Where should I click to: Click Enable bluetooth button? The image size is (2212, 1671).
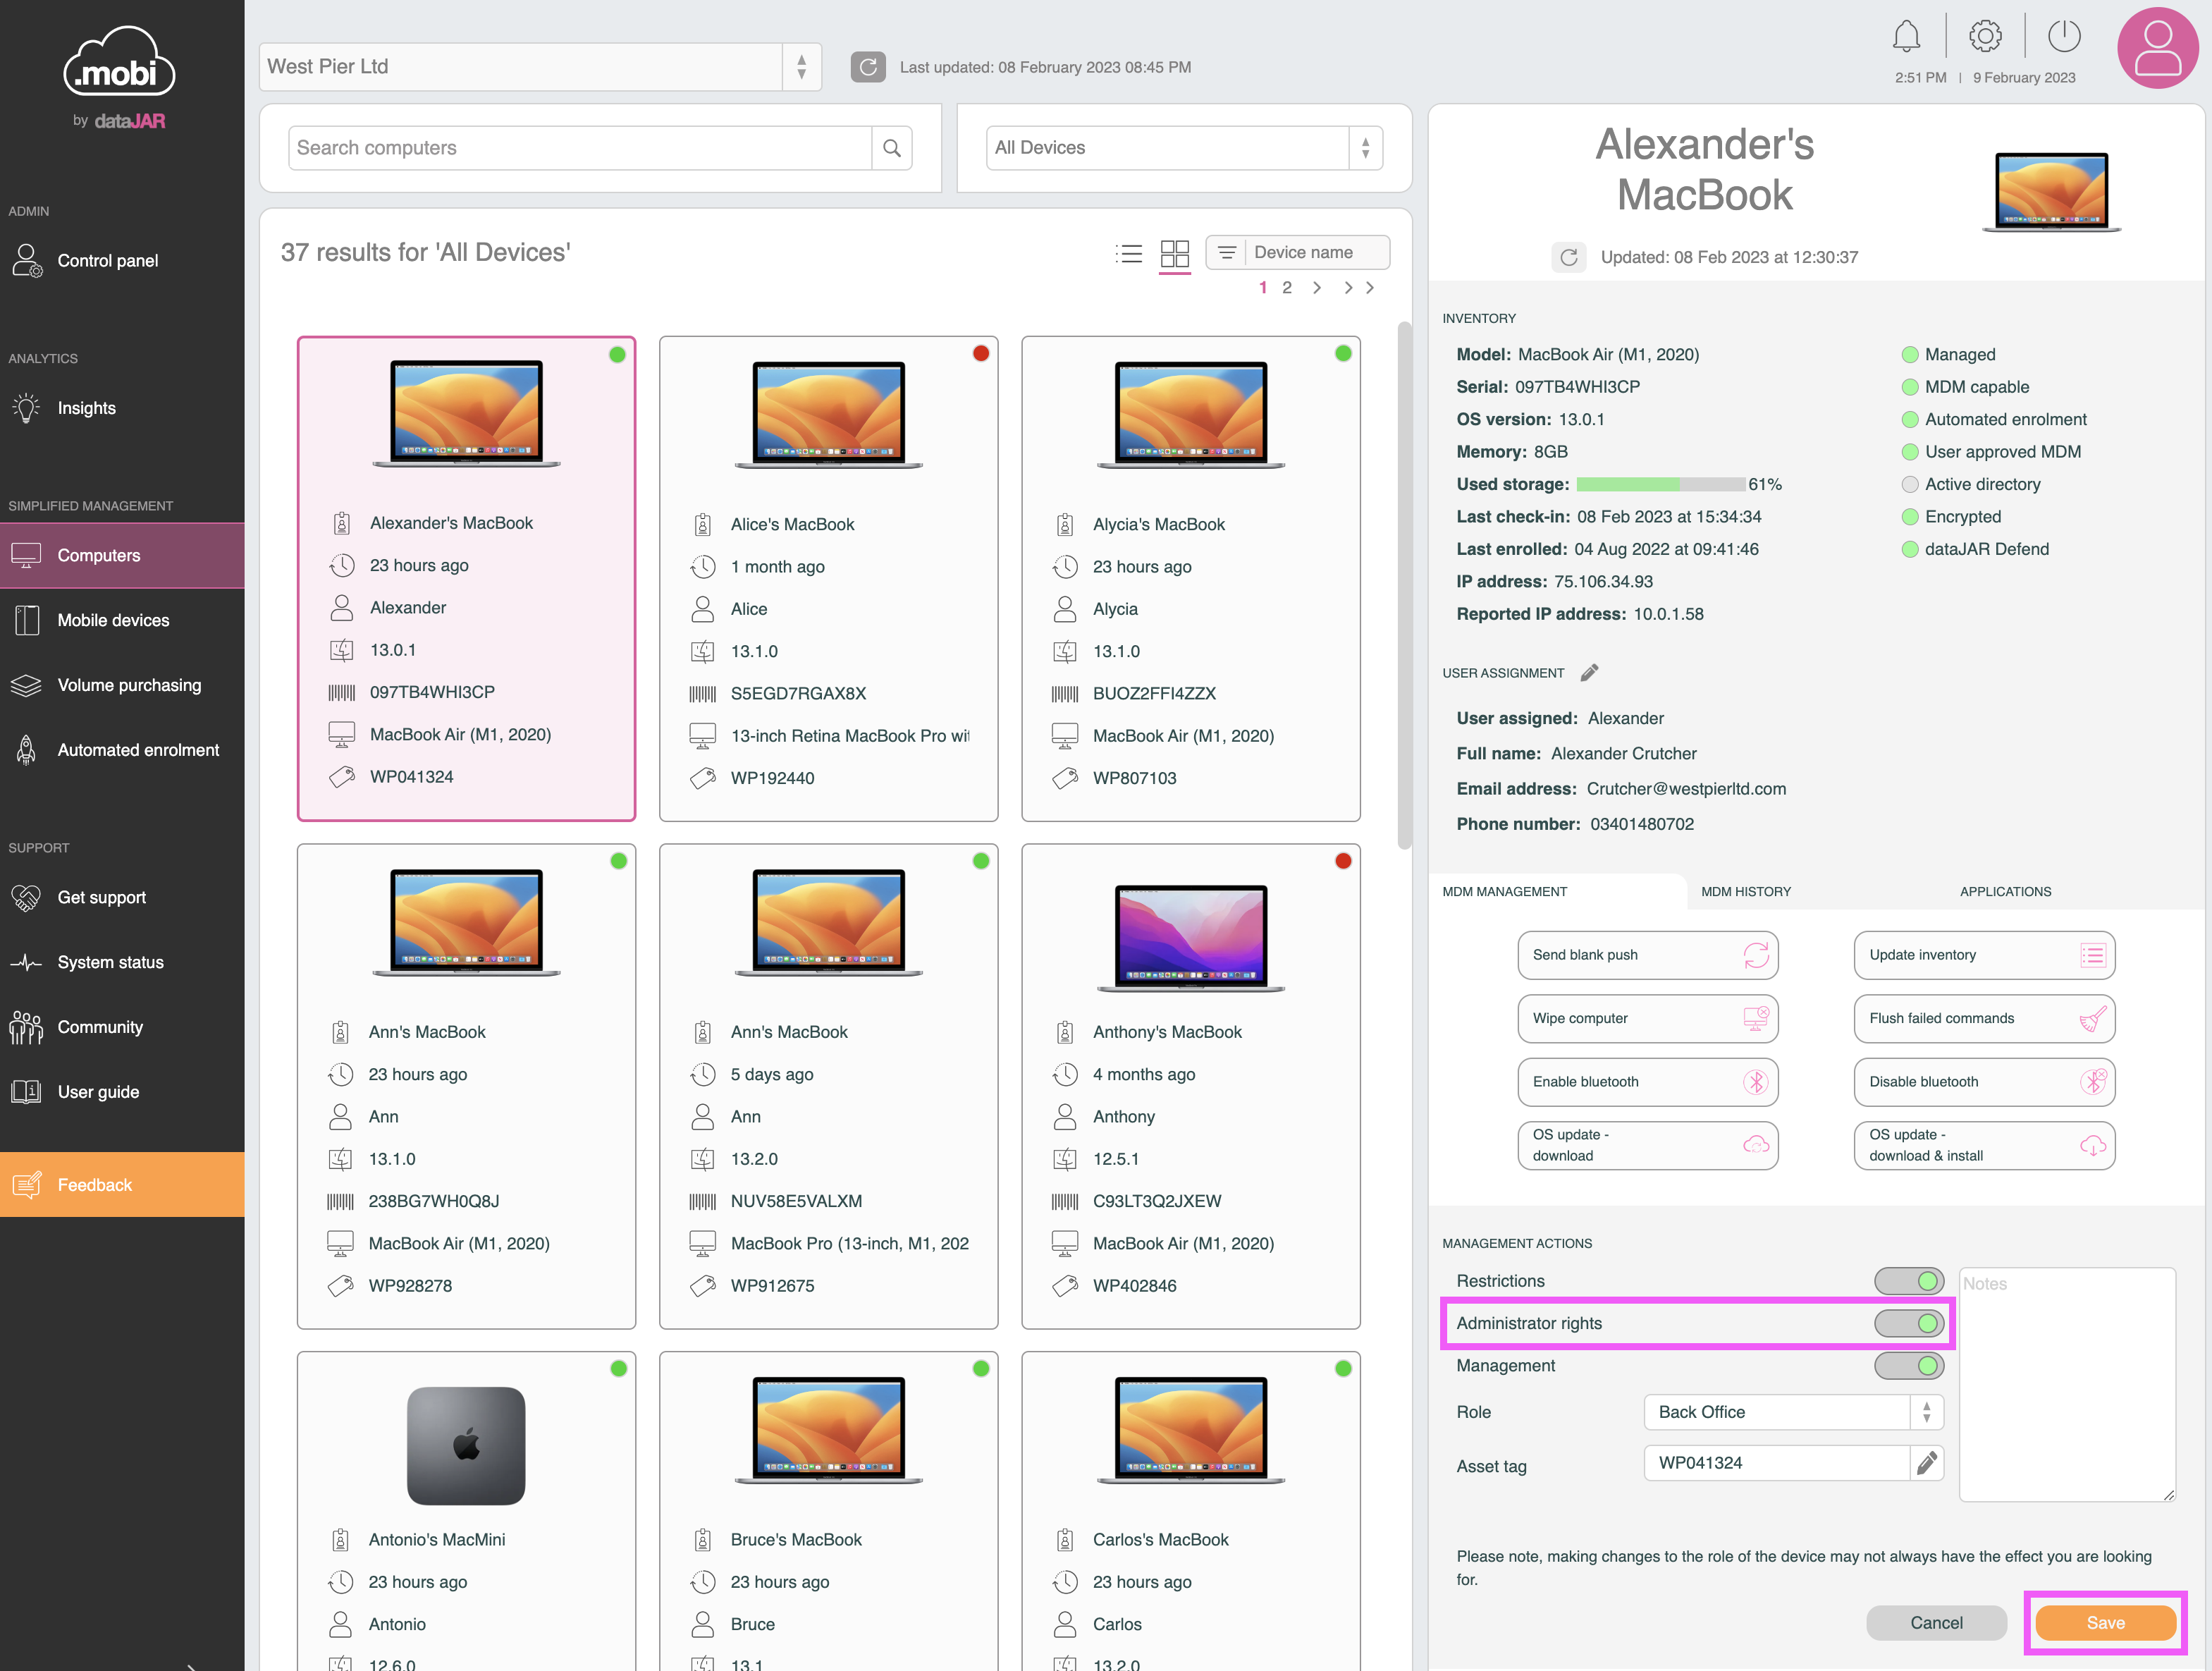[1647, 1082]
